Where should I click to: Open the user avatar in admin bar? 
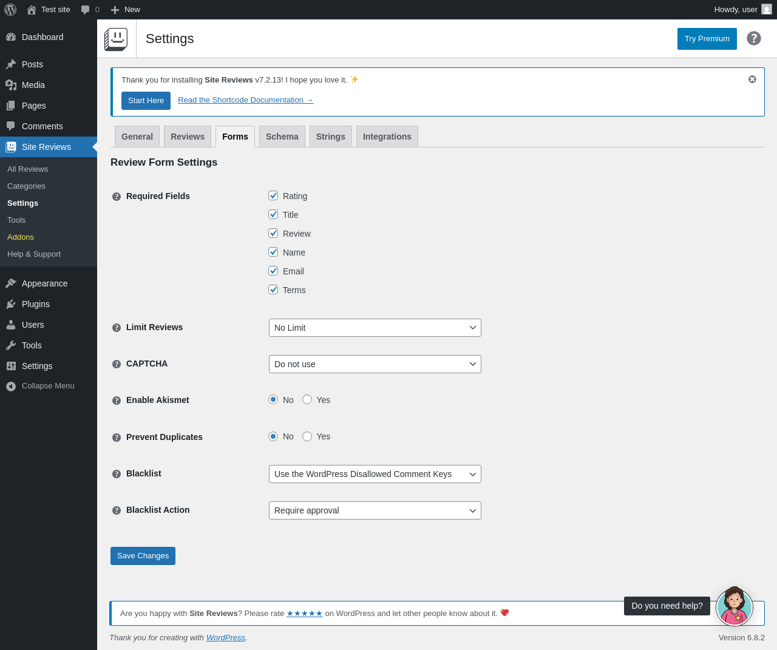point(767,10)
